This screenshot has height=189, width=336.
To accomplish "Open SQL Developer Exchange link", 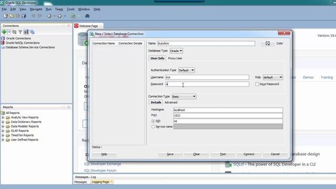I will (102, 164).
